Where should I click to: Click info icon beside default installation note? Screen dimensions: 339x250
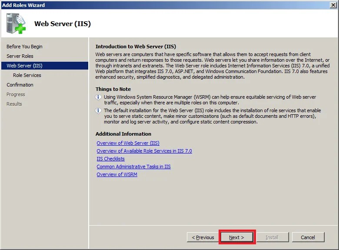point(98,111)
